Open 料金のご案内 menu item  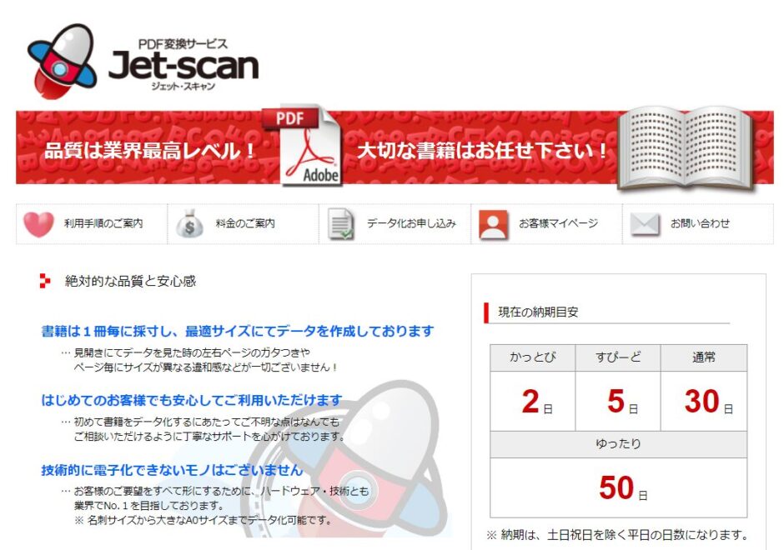point(244,224)
